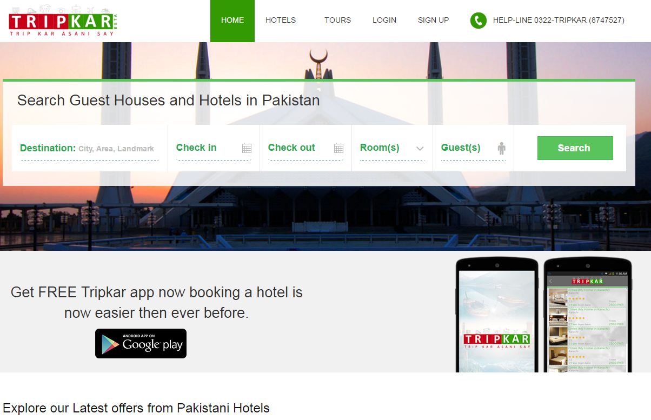Open the Check in calendar icon
The height and width of the screenshot is (420, 651).
247,148
